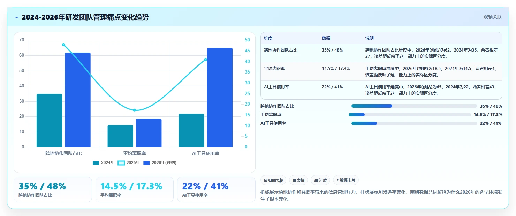Click the 平均离职率 progress bar
The width and height of the screenshot is (516, 216).
pos(409,114)
